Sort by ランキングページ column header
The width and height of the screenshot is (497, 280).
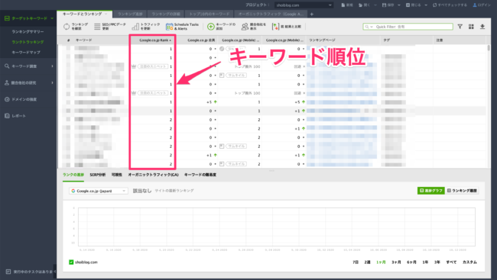343,40
